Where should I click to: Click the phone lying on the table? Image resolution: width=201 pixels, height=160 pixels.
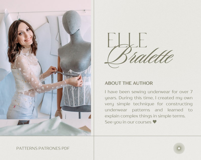(x=23, y=123)
